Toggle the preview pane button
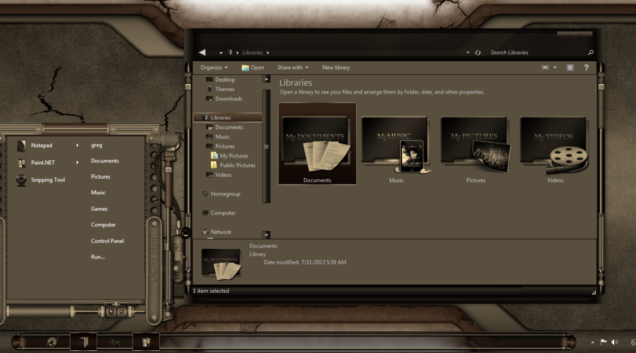636x353 pixels. [570, 67]
